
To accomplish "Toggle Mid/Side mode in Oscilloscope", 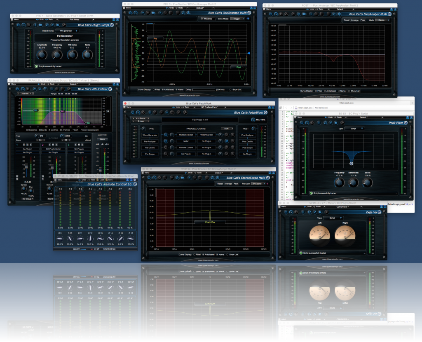I will point(208,19).
